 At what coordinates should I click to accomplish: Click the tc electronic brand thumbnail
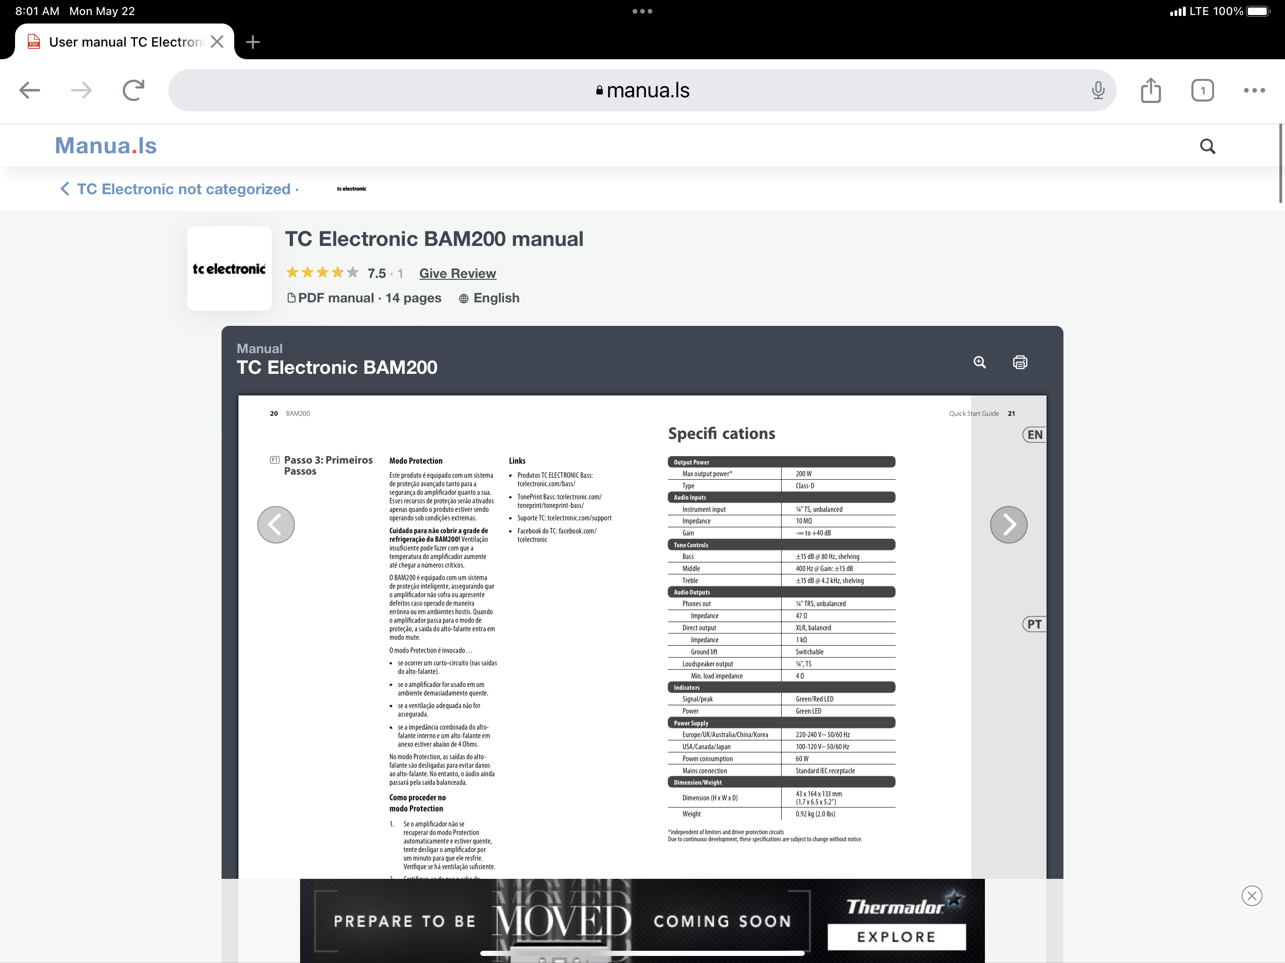[x=230, y=268]
